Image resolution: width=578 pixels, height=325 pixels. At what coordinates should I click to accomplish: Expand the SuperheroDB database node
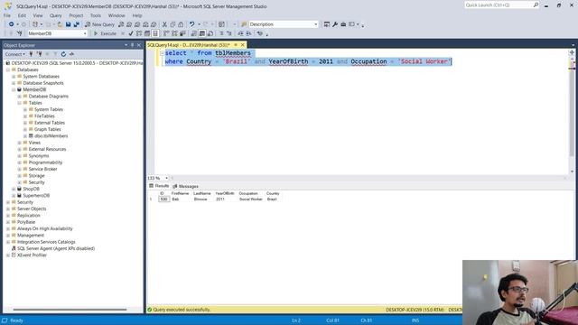(x=14, y=195)
